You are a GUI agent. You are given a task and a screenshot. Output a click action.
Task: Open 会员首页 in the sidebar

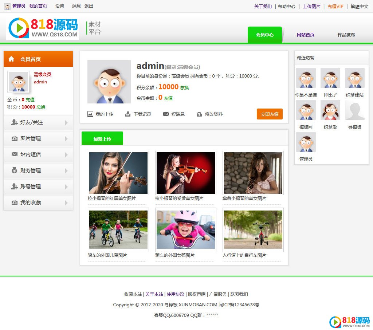pos(38,59)
